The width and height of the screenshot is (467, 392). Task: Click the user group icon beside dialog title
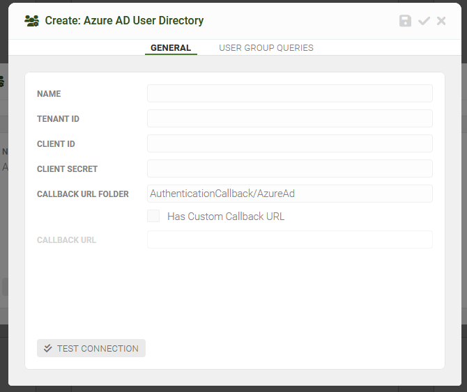[31, 21]
